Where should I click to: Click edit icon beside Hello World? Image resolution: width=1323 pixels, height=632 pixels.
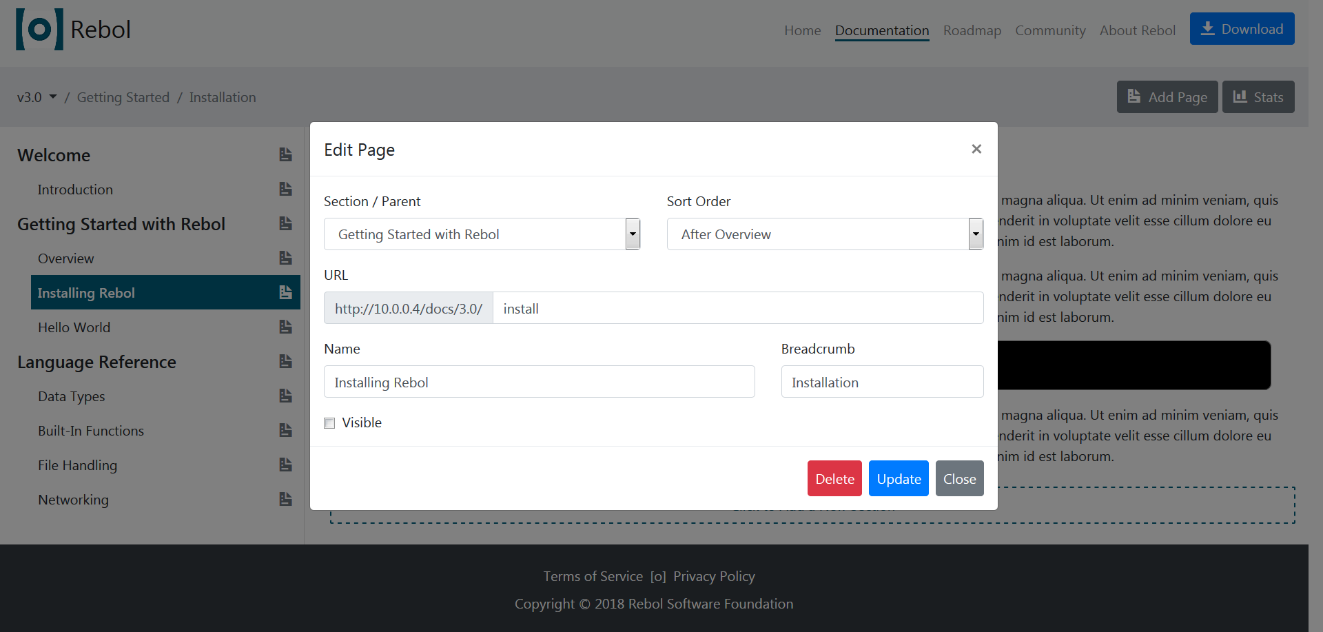click(285, 327)
